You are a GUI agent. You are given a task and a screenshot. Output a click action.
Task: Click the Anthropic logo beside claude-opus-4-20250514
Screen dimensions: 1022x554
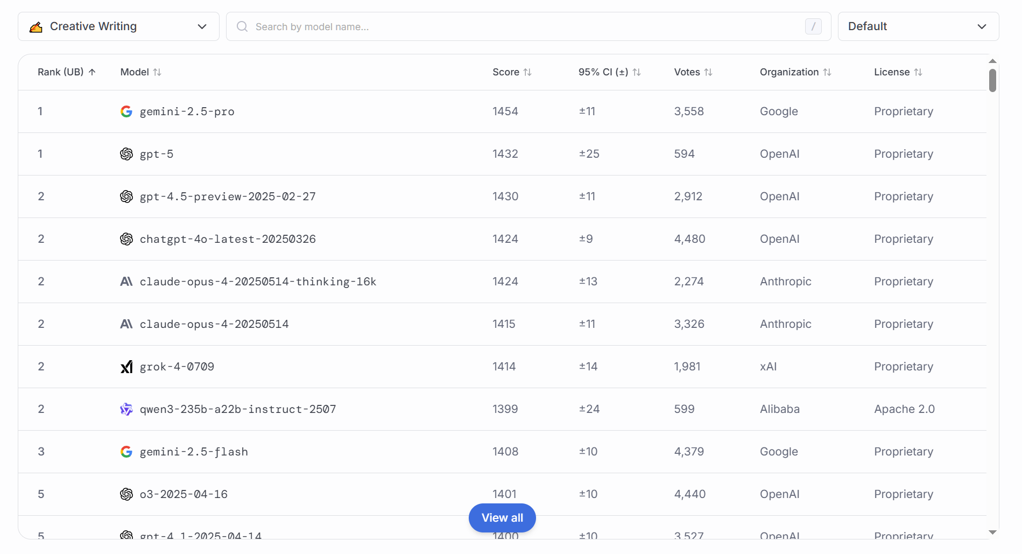[126, 324]
